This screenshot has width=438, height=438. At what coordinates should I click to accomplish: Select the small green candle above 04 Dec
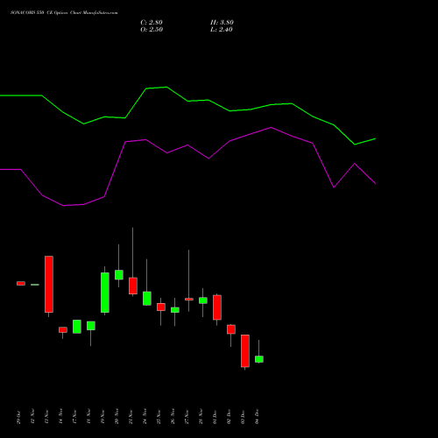point(259,359)
